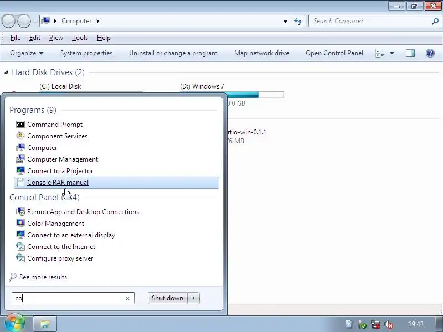Open the recent pages dropdown arrow
The height and width of the screenshot is (332, 443).
tap(35, 21)
